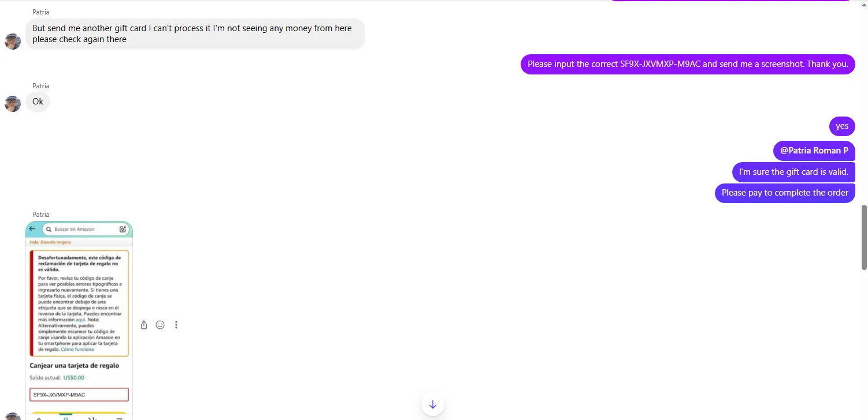Open the Amazon gift card screenshot image
This screenshot has width=868, height=420.
point(79,320)
